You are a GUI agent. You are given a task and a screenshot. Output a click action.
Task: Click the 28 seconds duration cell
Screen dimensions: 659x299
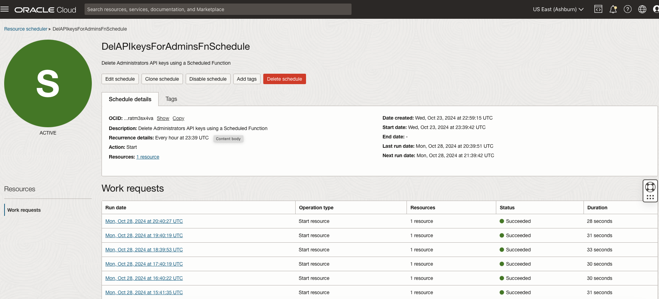(x=600, y=221)
